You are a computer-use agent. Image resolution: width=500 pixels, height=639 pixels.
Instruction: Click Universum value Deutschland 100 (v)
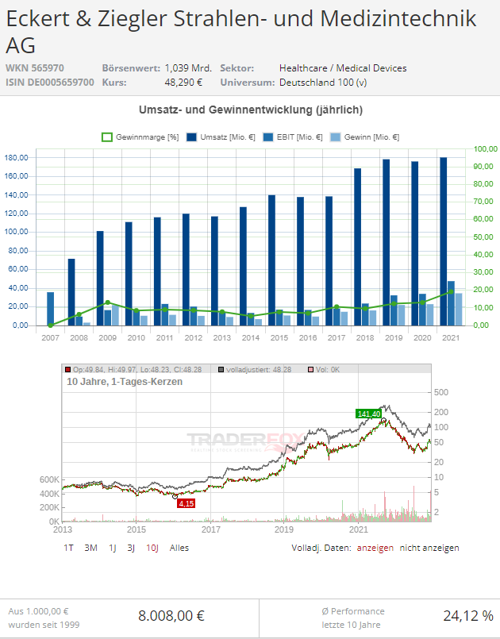tap(323, 83)
